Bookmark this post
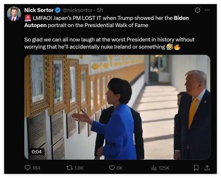This screenshot has width=221, height=178. click(196, 168)
